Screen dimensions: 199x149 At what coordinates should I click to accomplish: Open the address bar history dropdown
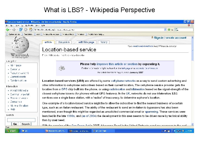(x=165, y=30)
